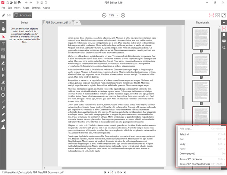
Task: Open the Settings menu
Action: click(x=36, y=8)
